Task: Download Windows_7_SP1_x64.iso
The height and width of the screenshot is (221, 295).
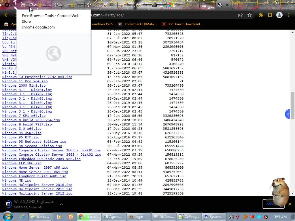Action: pyautogui.click(x=24, y=116)
